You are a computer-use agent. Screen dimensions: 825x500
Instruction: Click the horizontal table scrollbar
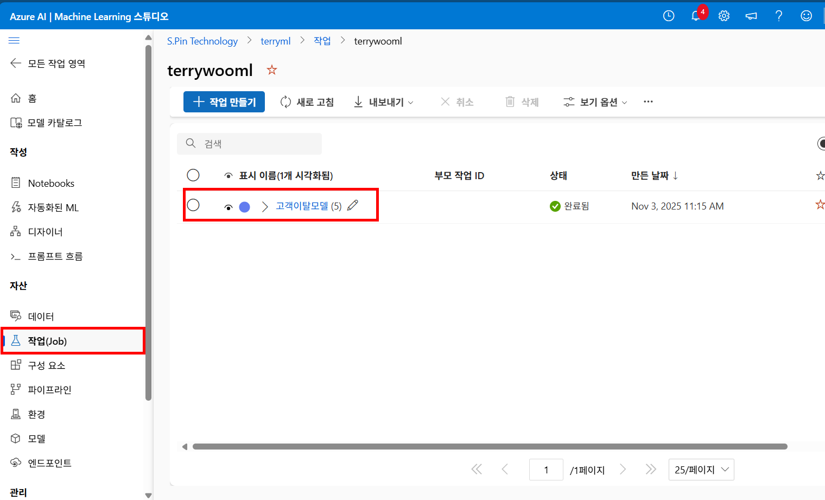coord(490,447)
